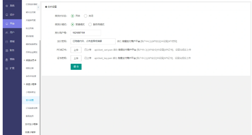Image resolution: width=252 pixels, height=135 pixels.
Task: Collapse the 微信会员卡 menu group
Action: (24, 60)
